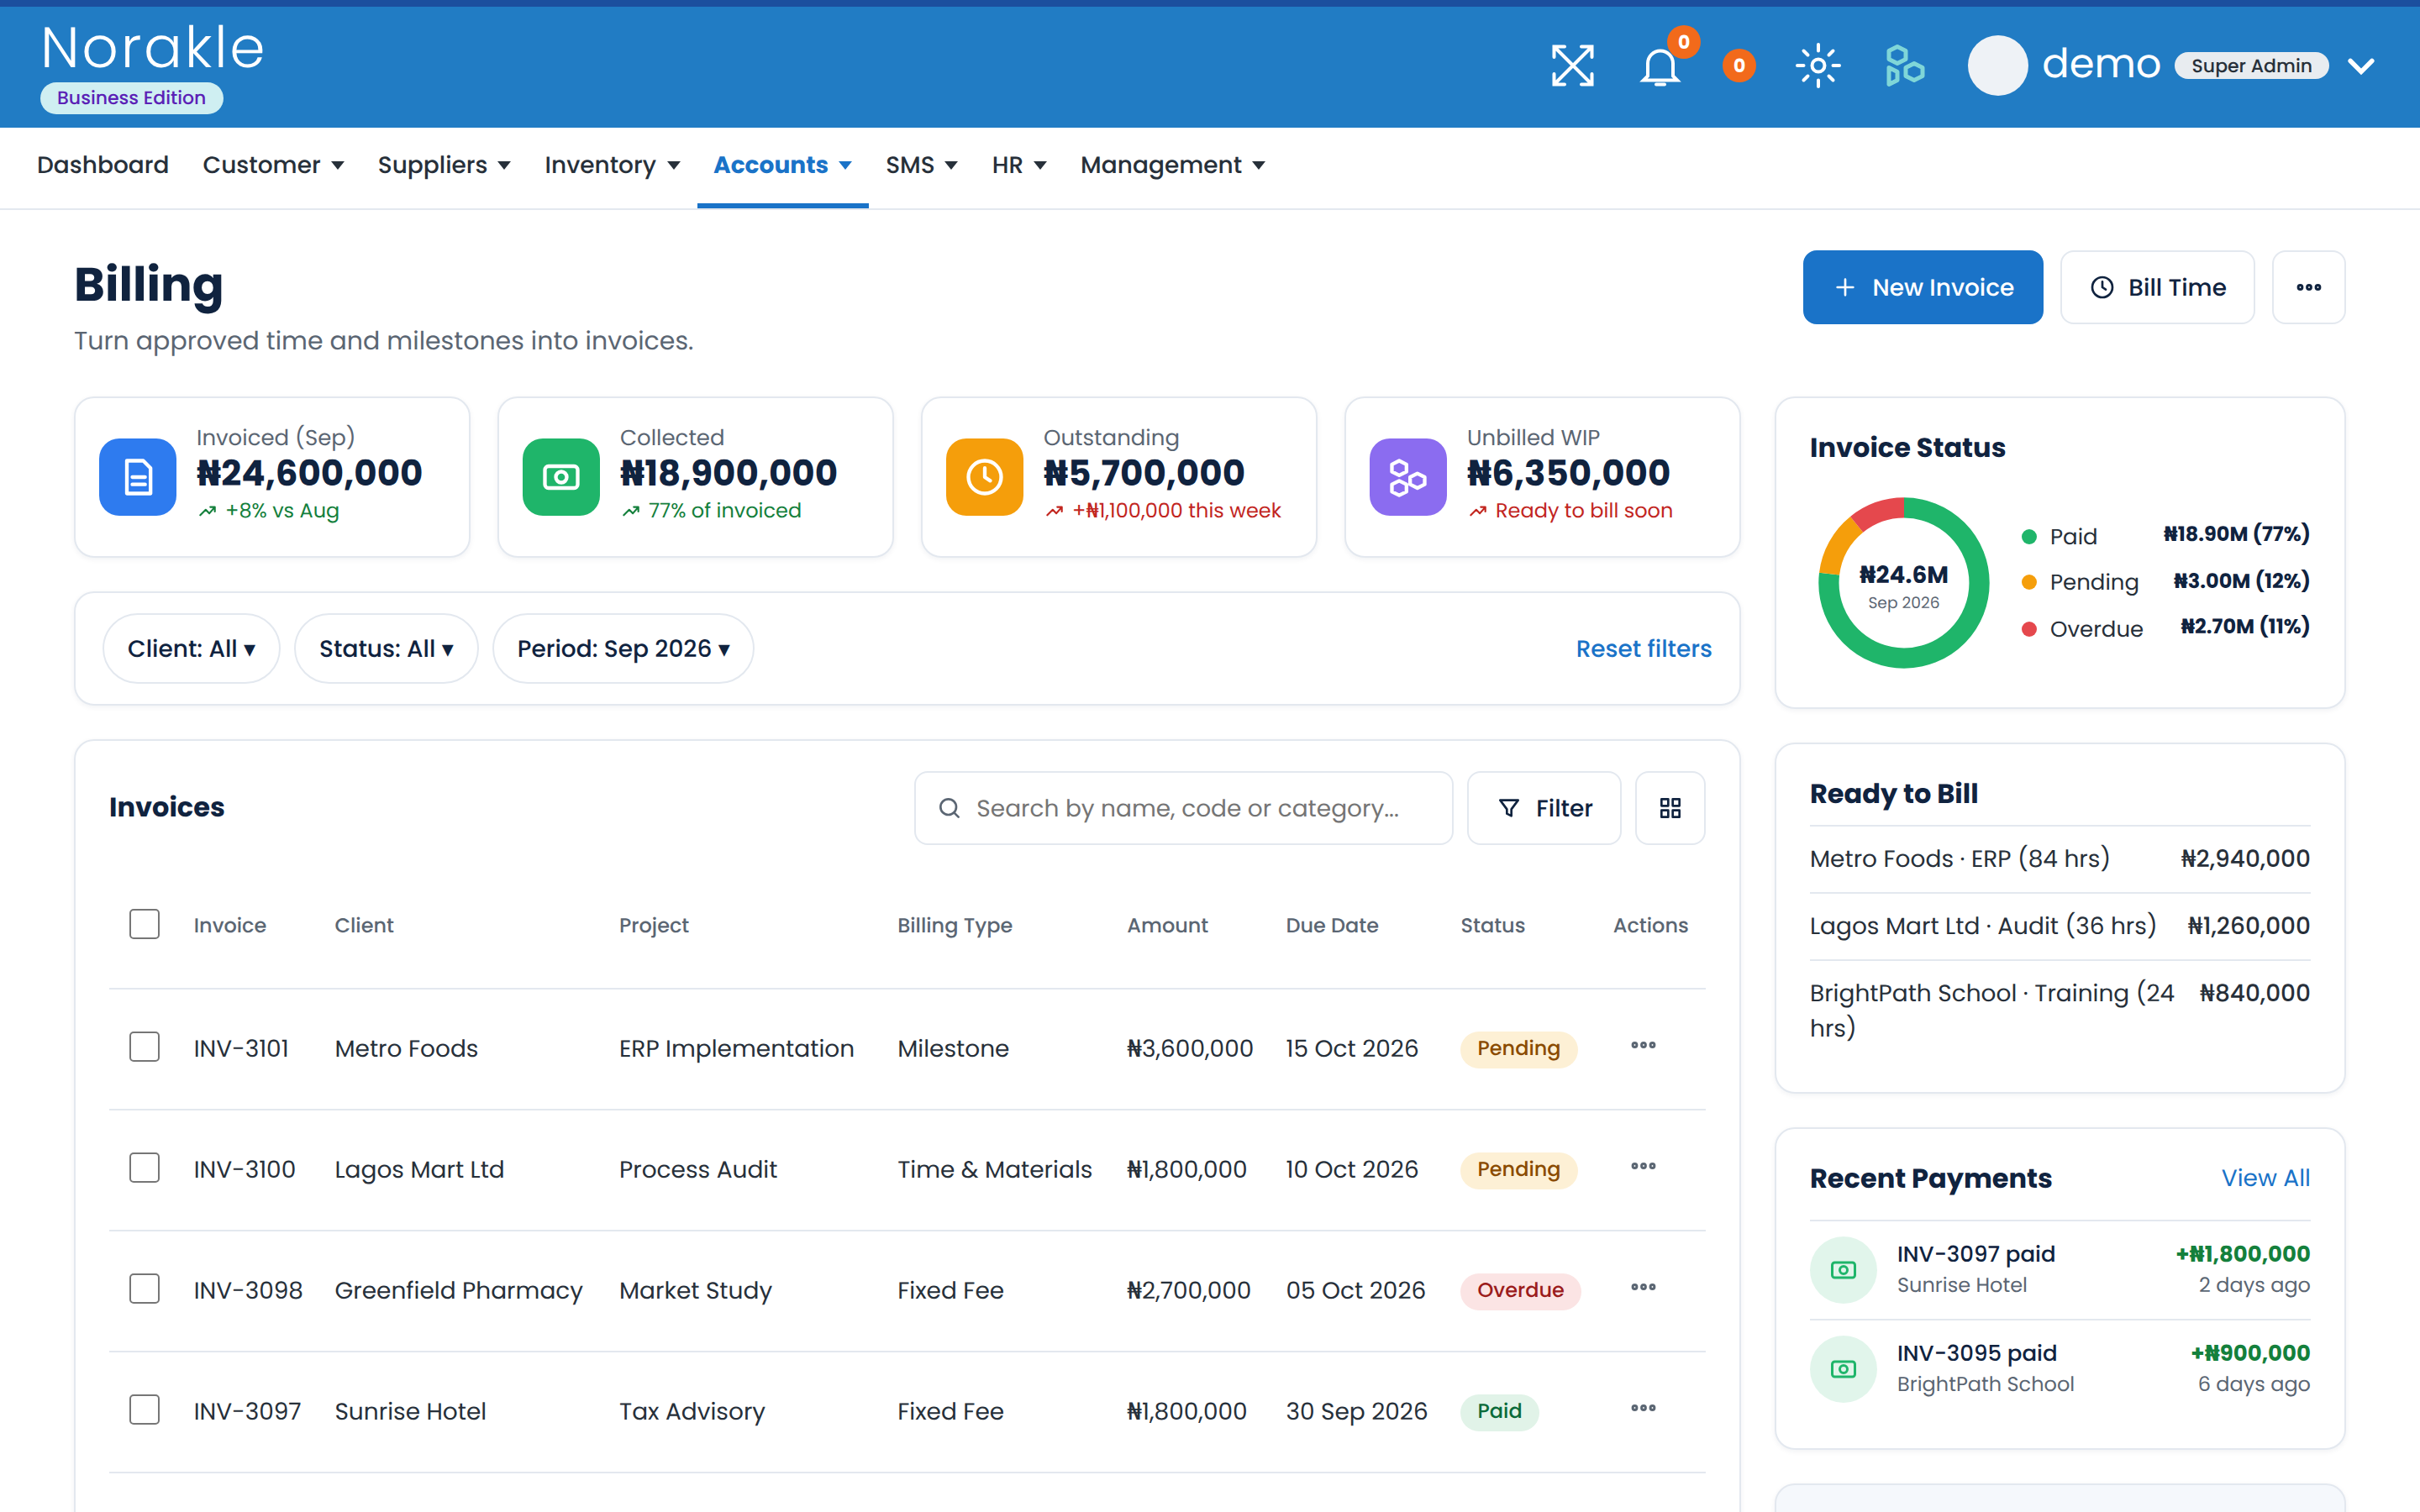Open actions menu for INV-3100

(x=1643, y=1167)
